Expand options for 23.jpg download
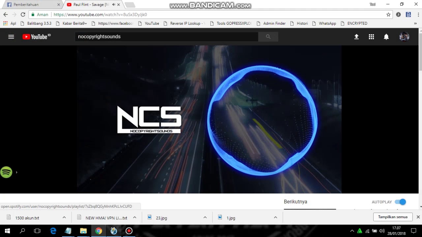 coord(205,218)
